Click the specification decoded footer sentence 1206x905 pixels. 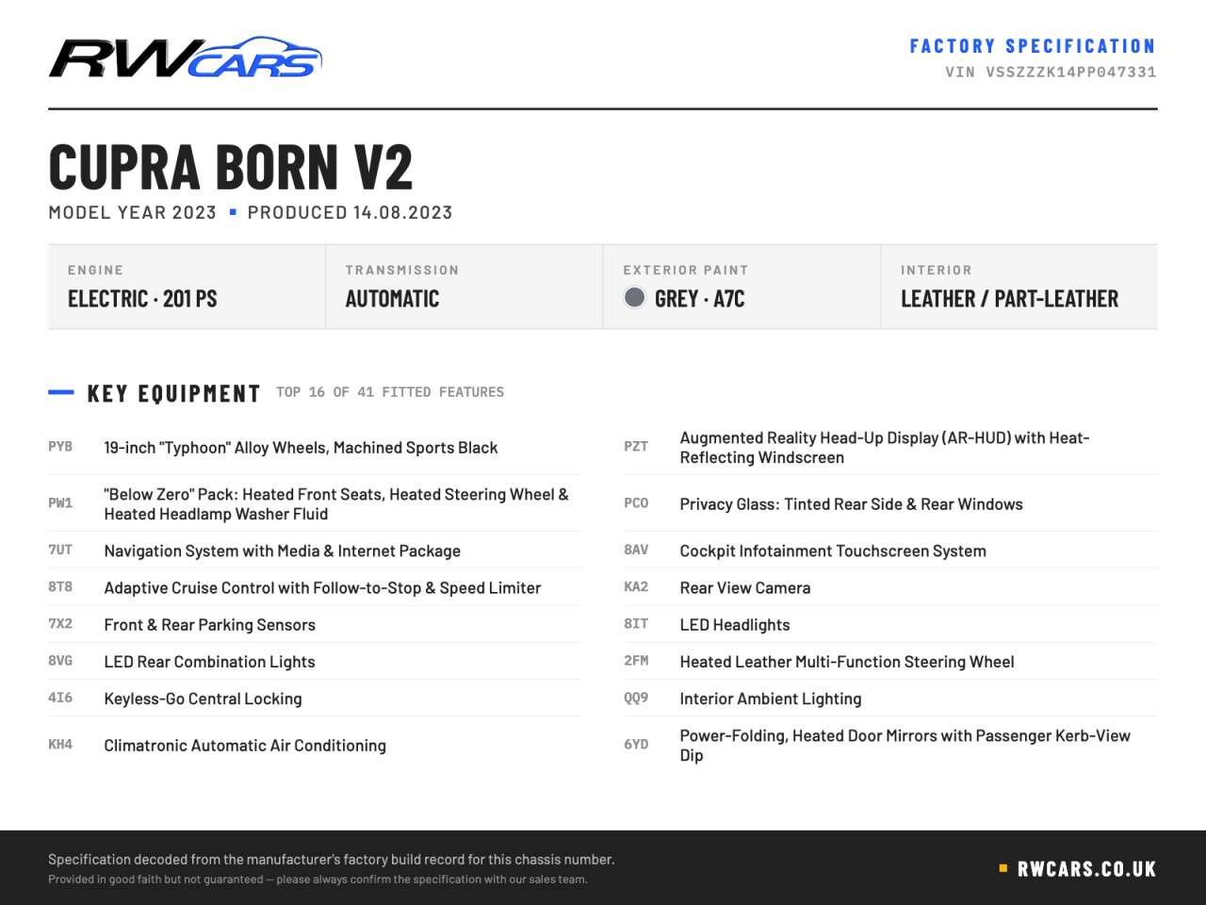pos(331,860)
